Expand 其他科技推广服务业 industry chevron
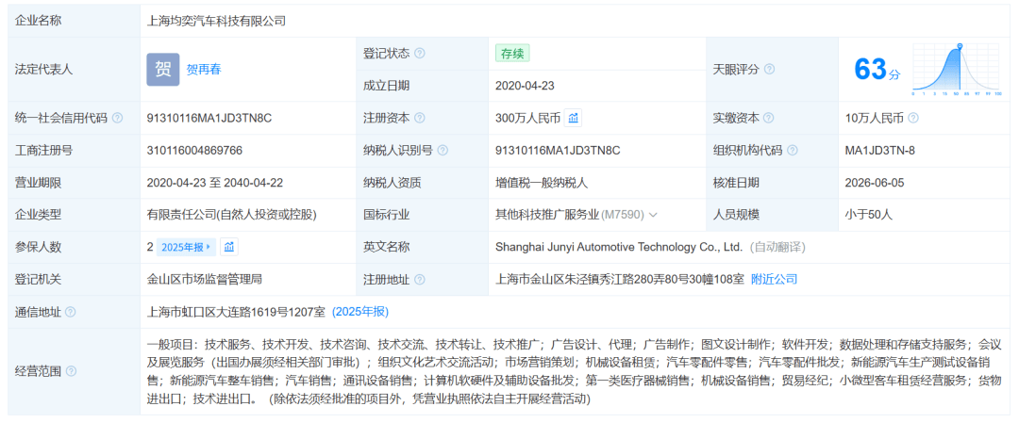 point(653,215)
